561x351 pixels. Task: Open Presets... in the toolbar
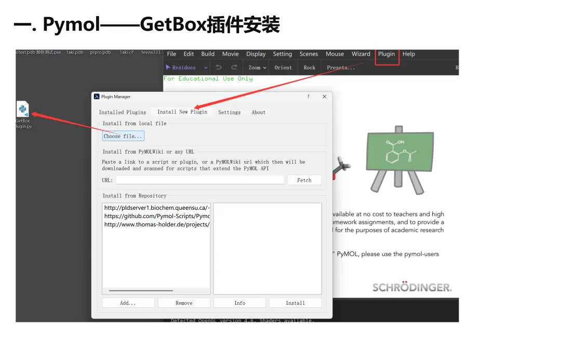tap(341, 67)
